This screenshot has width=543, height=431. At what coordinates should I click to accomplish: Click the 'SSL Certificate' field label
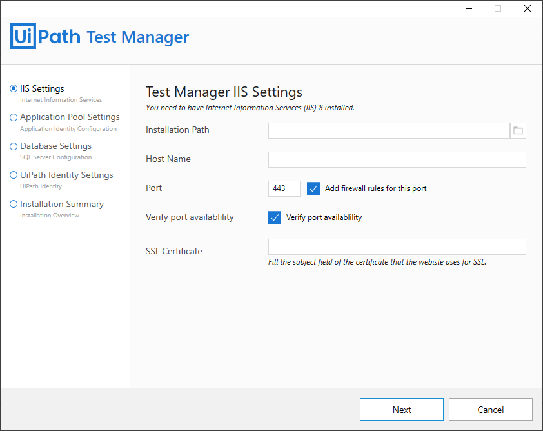174,251
